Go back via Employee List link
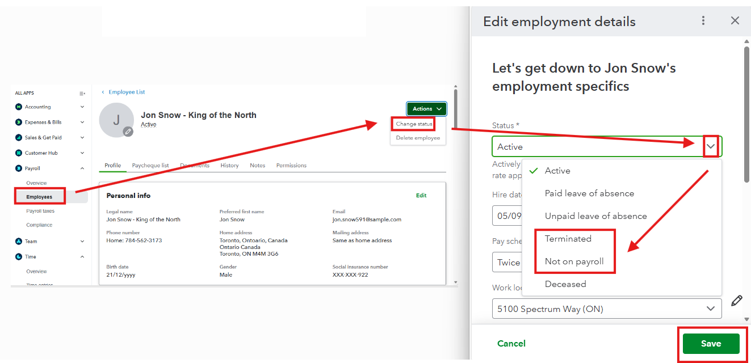 tap(127, 92)
